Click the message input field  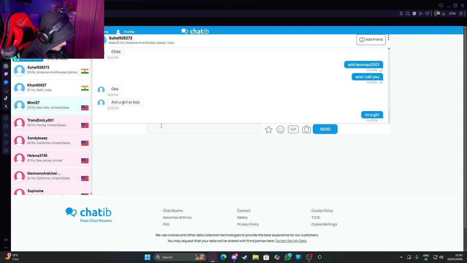[x=204, y=129]
